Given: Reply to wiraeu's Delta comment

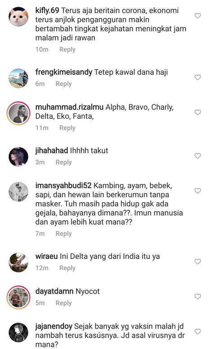Looking at the screenshot, I should point(67,268).
